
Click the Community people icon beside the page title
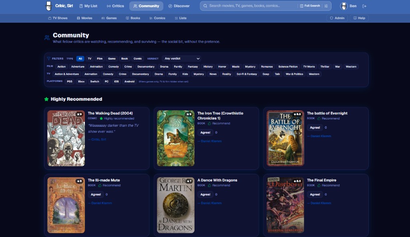[x=47, y=38]
